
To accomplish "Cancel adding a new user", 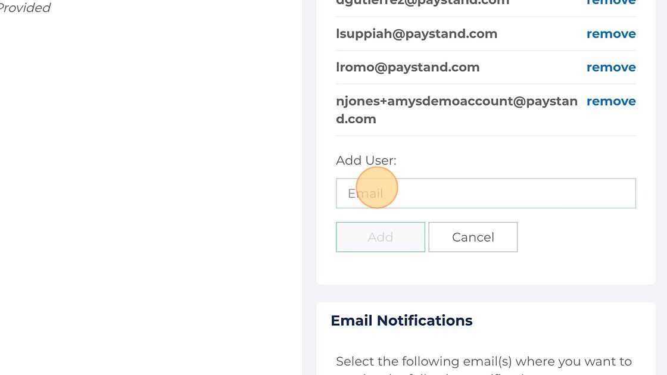I will (473, 237).
